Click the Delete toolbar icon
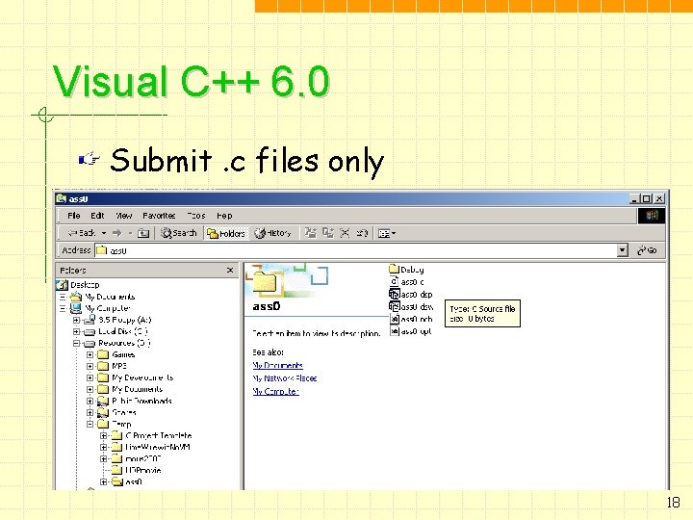This screenshot has height=520, width=693. pos(345,233)
